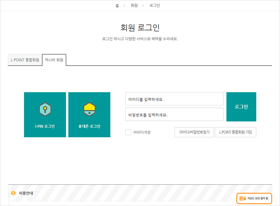
Task: Click the 휴대폰 로그인 text label
Action: click(x=89, y=126)
